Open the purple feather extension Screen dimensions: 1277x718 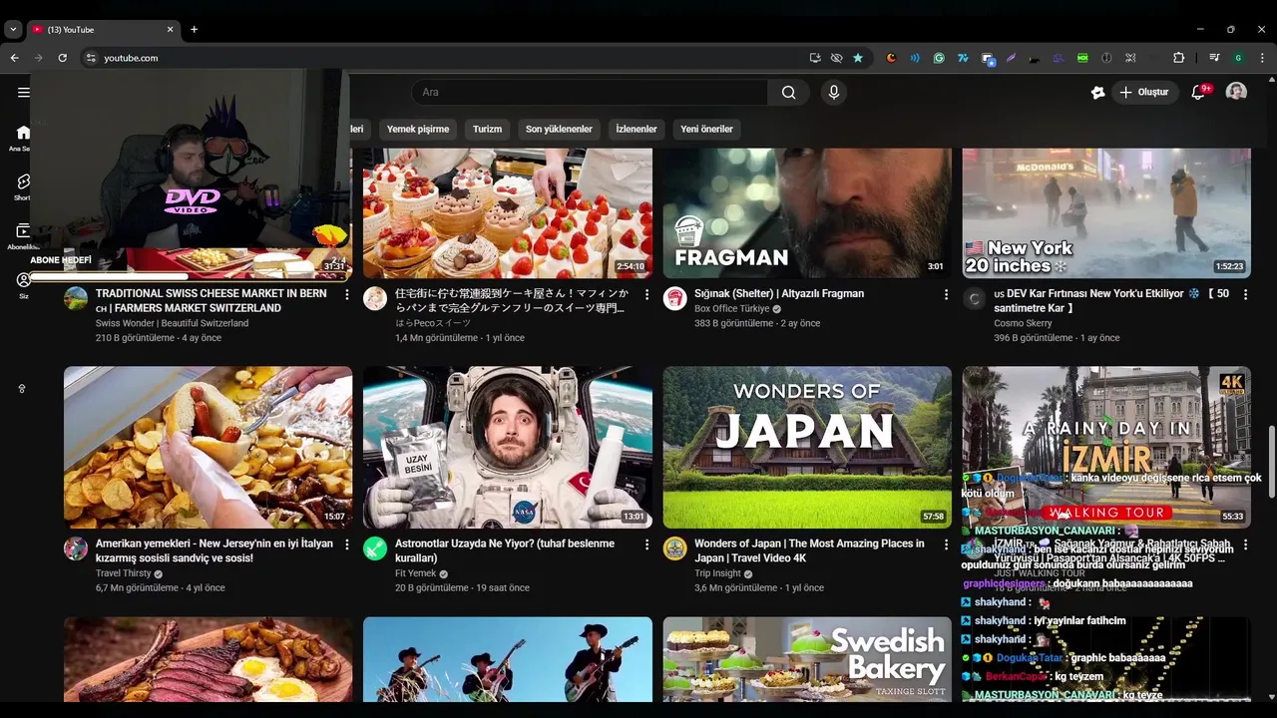[x=1011, y=58]
